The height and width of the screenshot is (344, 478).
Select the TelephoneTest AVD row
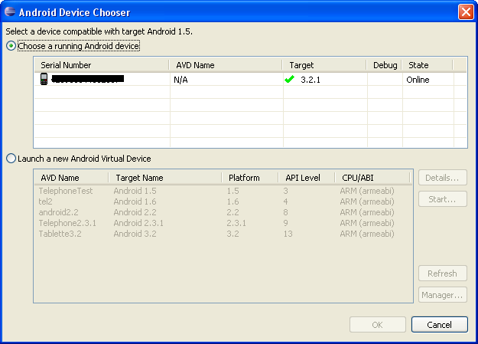pyautogui.click(x=223, y=191)
